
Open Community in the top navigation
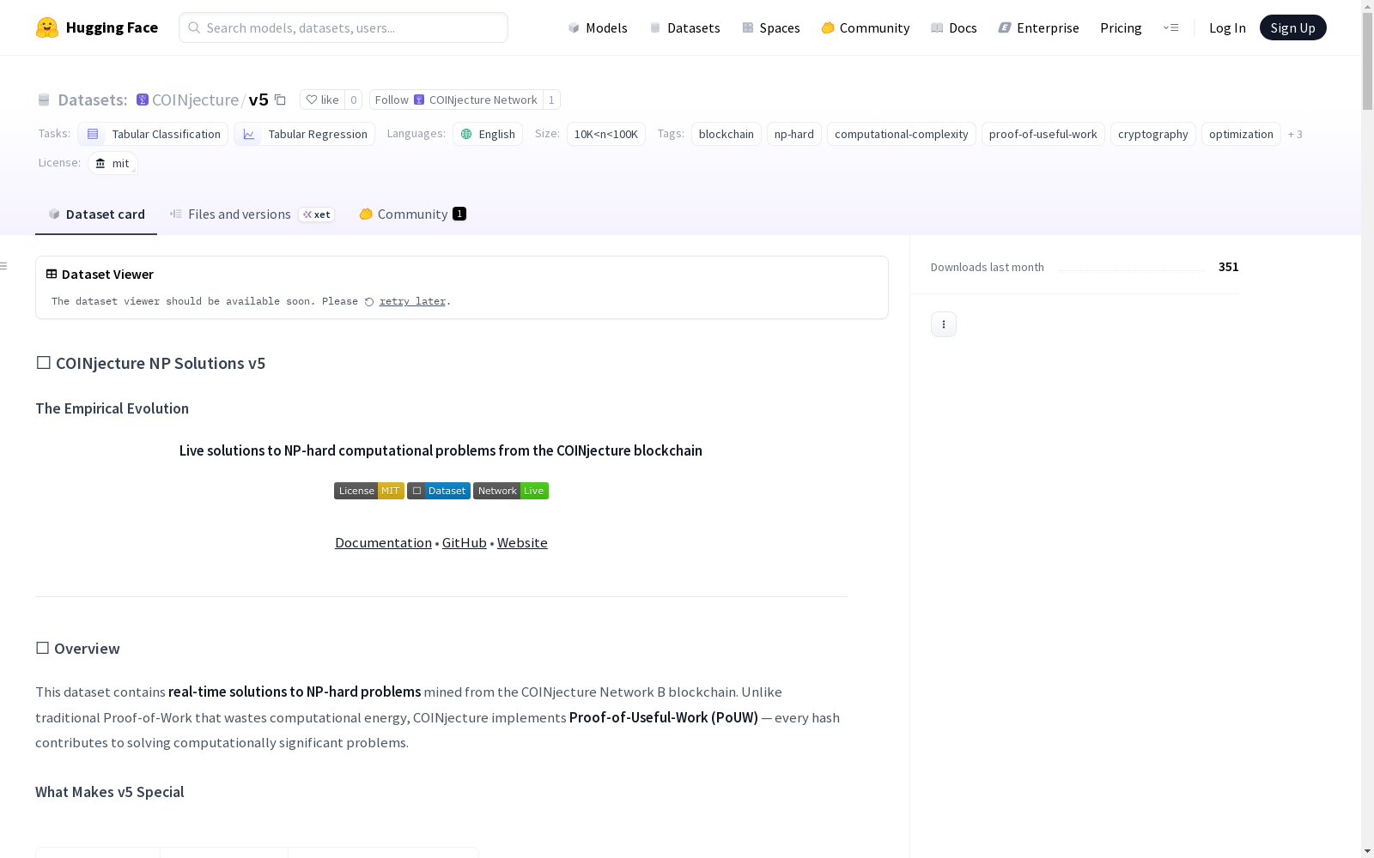point(866,27)
